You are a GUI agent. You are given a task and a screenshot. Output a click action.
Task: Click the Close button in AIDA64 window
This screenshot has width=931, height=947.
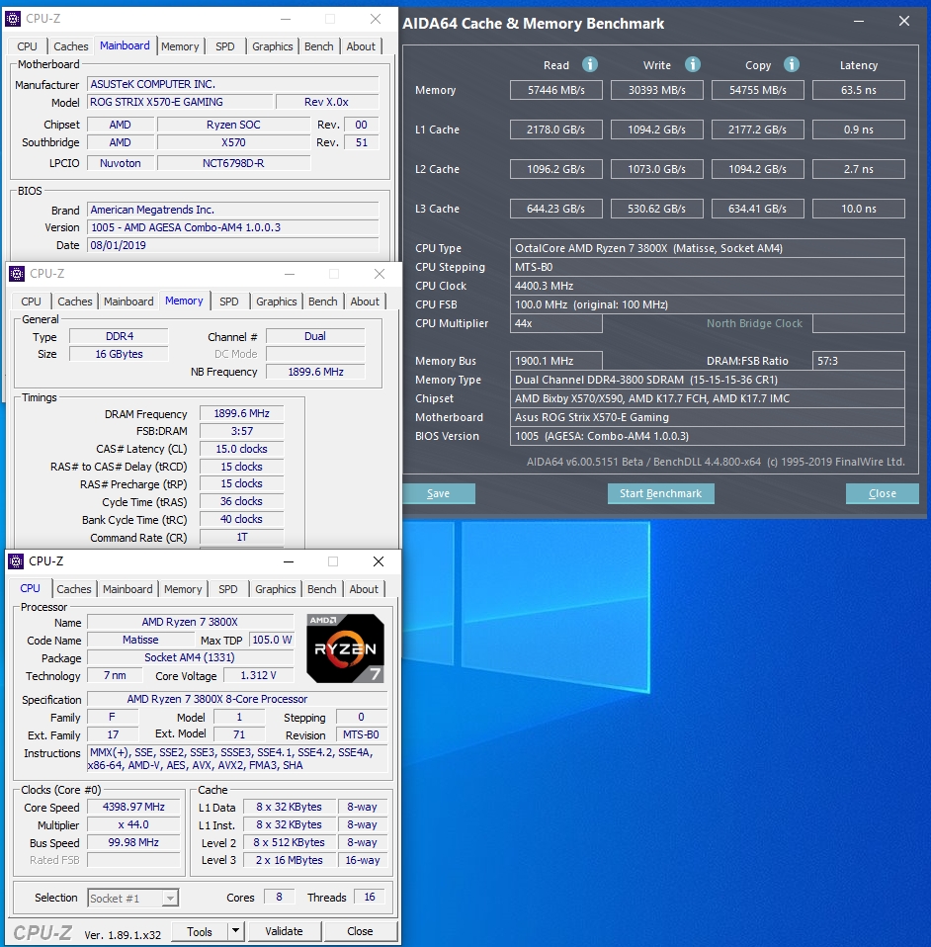(x=883, y=493)
